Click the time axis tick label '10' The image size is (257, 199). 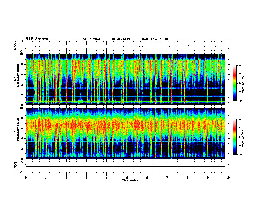228,178
